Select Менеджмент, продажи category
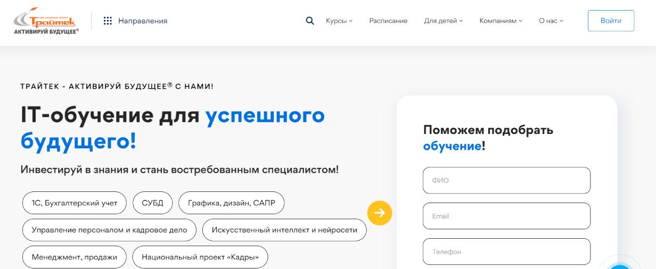Image resolution: width=656 pixels, height=269 pixels. pos(74,257)
